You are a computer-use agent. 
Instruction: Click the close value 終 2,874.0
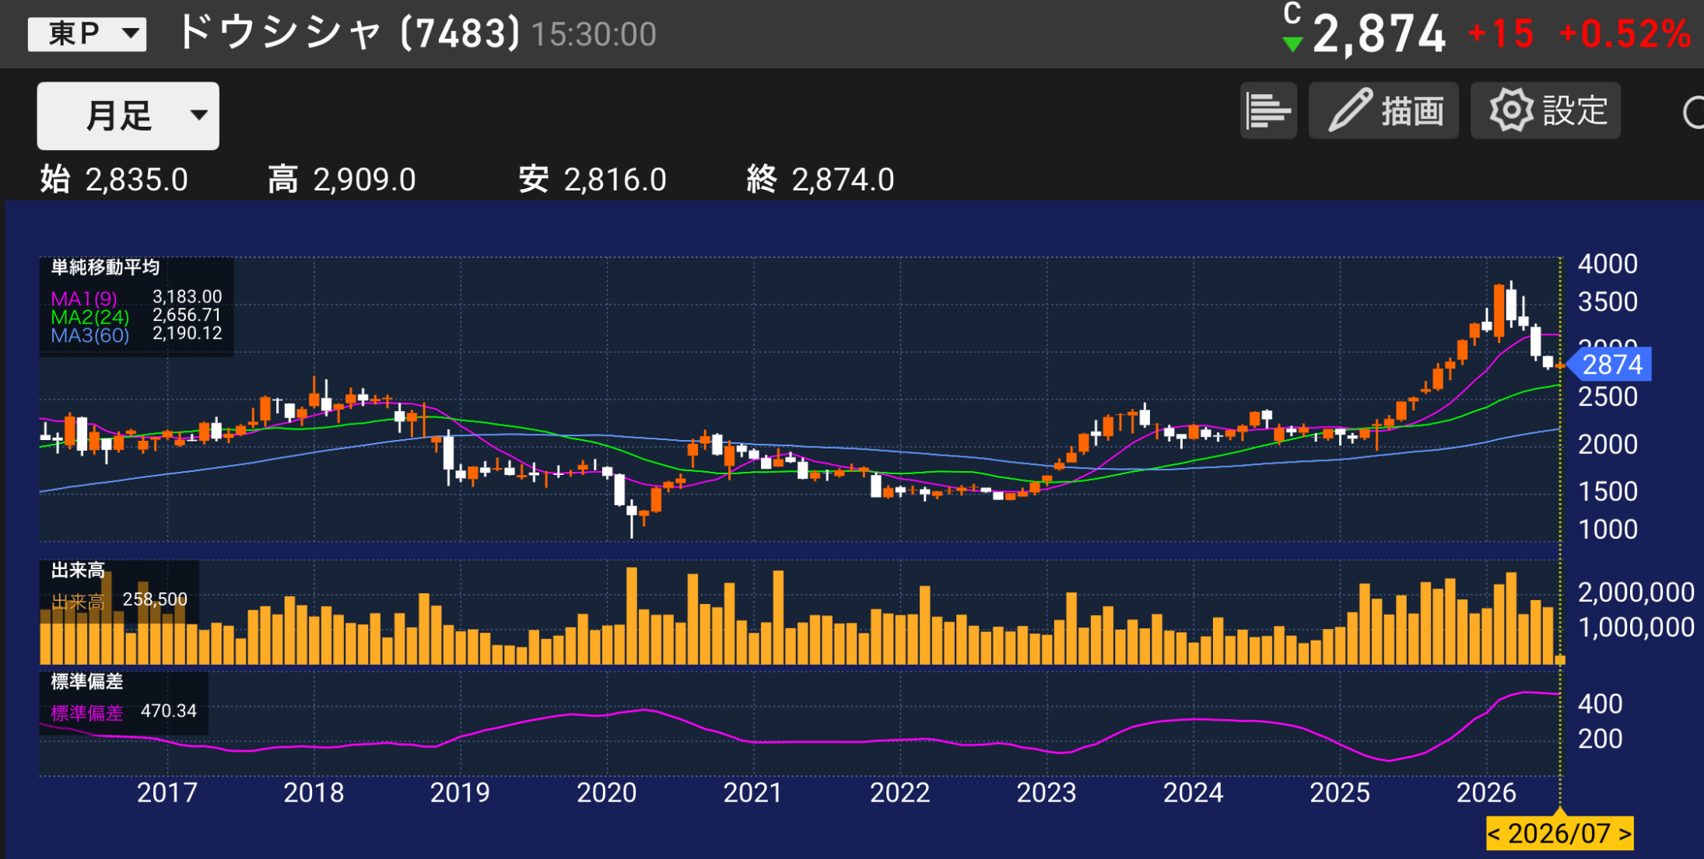(820, 180)
